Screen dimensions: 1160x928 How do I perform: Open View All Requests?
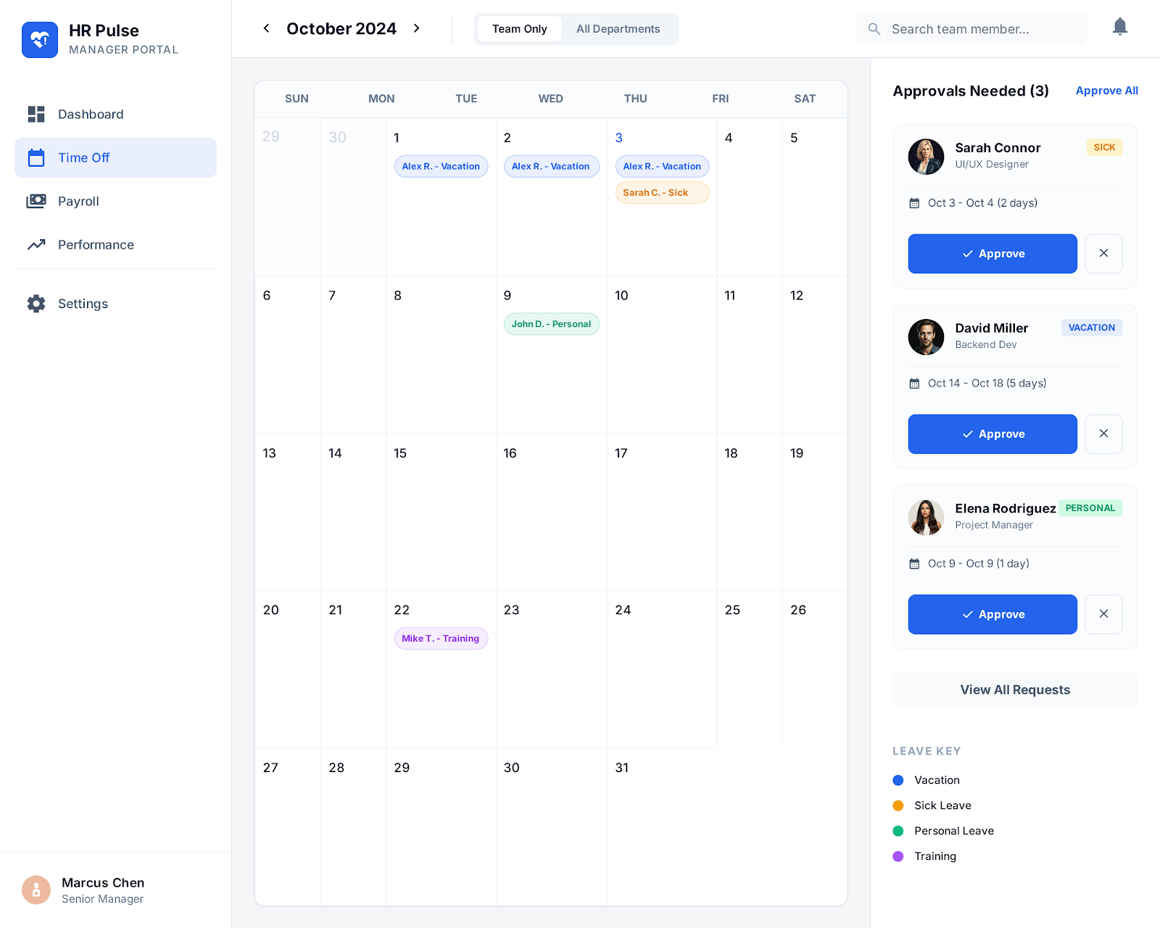1015,690
